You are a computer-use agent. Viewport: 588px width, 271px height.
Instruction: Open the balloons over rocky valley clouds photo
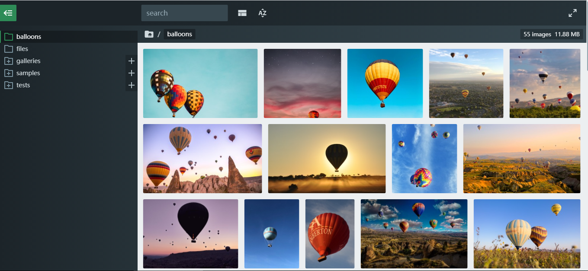click(414, 234)
